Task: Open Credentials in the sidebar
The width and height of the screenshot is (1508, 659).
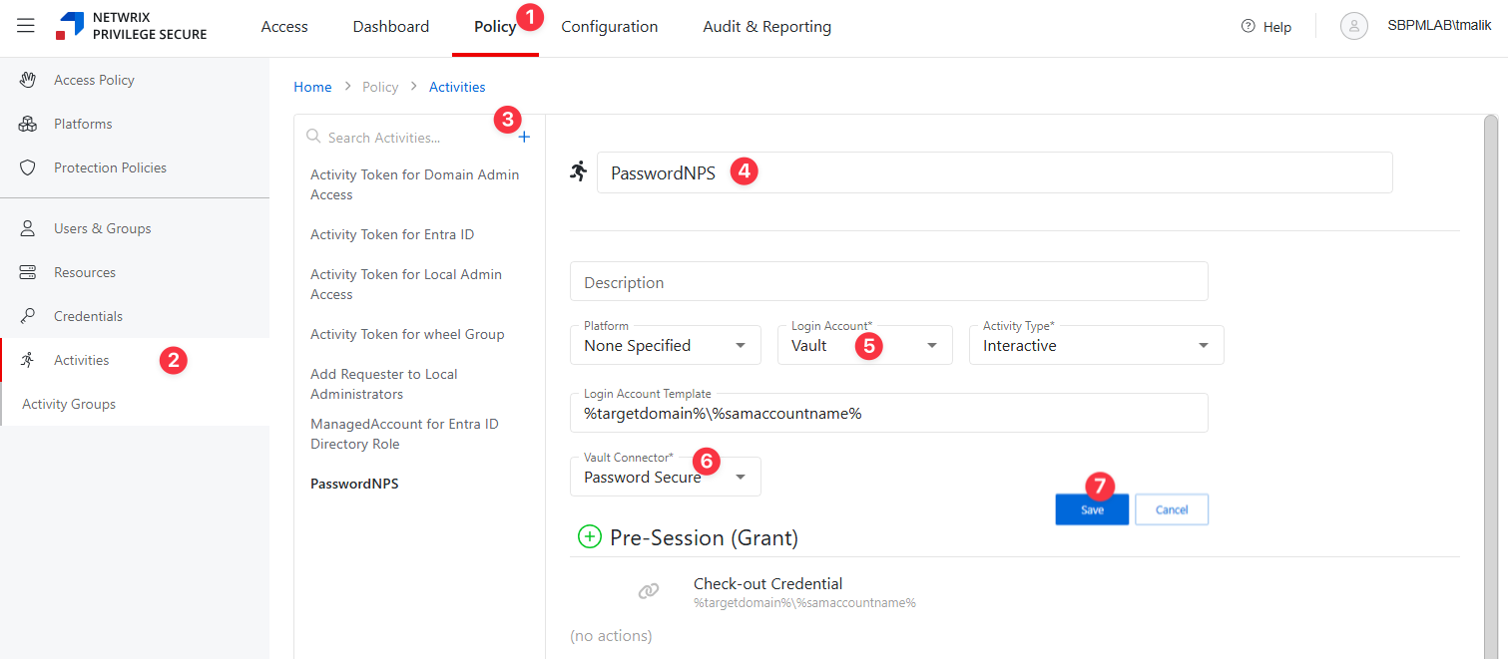Action: [88, 316]
